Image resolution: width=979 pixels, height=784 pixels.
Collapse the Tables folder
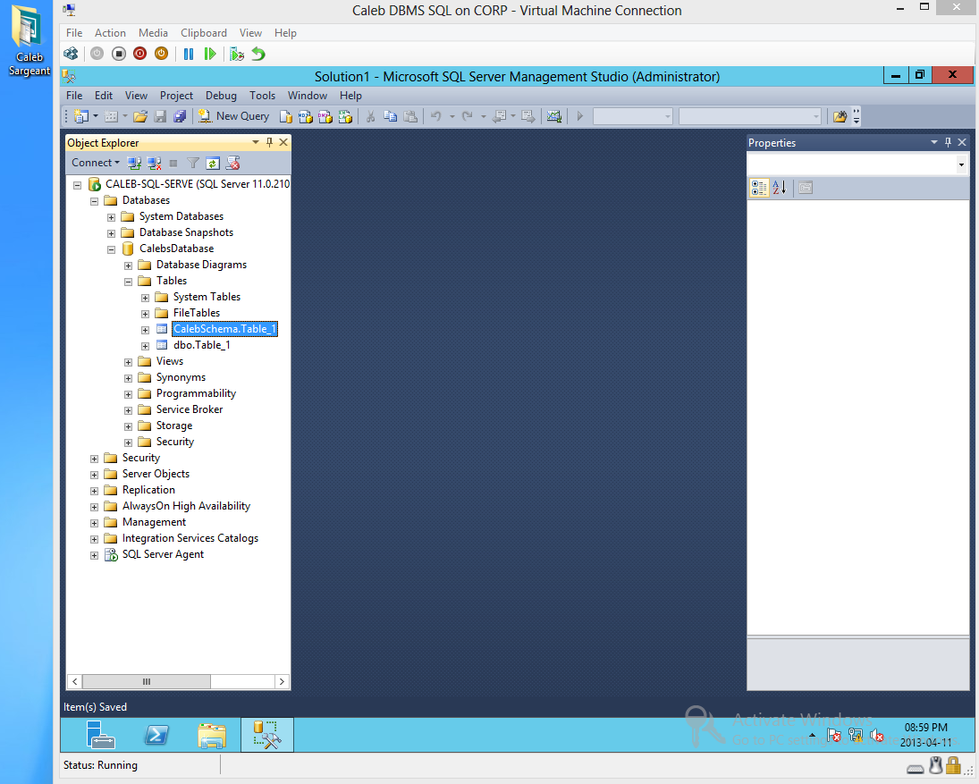coord(128,282)
